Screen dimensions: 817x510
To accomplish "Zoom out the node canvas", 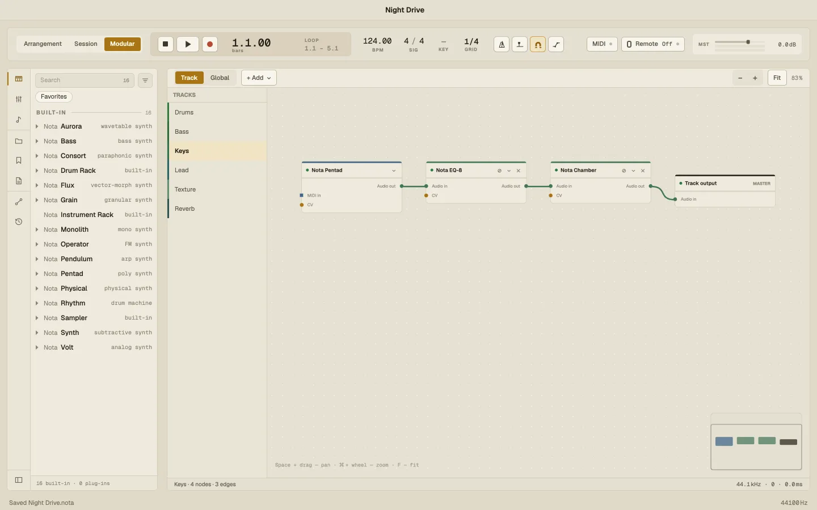I will (740, 78).
